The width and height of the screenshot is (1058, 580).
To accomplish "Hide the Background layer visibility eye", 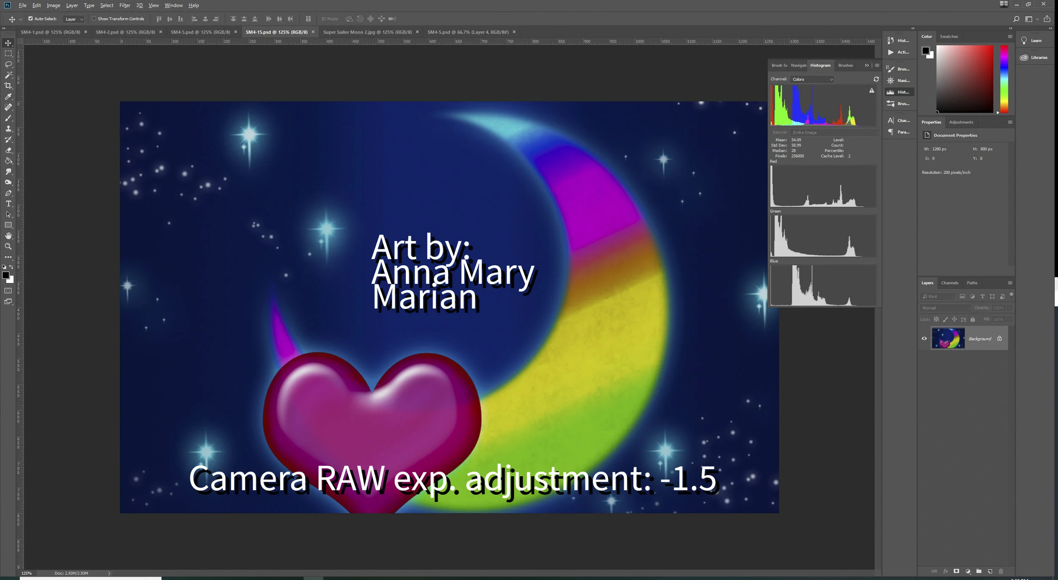I will 924,338.
